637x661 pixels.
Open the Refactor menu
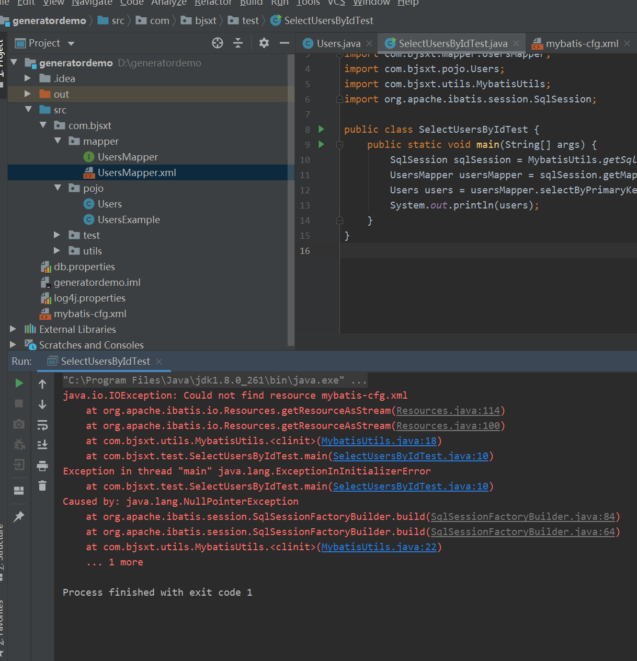[x=213, y=3]
